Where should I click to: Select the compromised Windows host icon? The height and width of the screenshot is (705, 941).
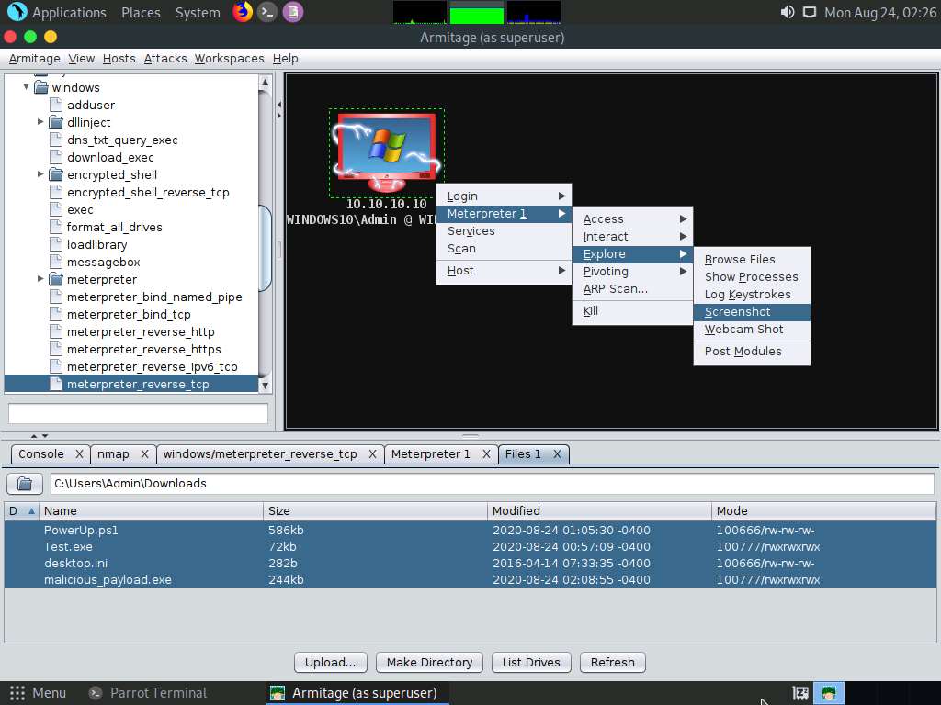coord(387,153)
